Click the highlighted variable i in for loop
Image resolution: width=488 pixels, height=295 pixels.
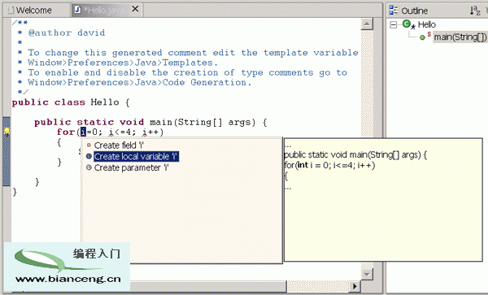[x=83, y=132]
